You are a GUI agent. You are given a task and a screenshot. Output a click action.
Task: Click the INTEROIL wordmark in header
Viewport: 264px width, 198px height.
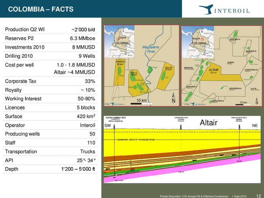[232, 11]
